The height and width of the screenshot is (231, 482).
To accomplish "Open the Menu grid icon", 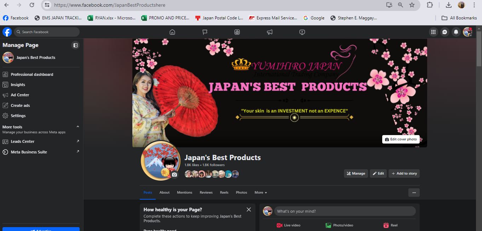I will (433, 32).
